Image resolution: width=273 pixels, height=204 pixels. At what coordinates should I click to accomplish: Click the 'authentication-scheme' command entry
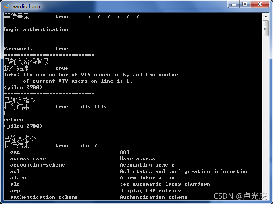point(44,197)
